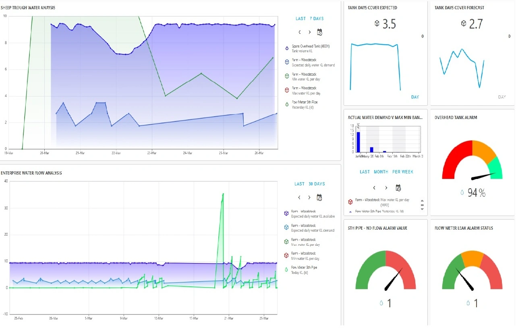Open date picker in Enterprise Water Flow panel
The height and width of the screenshot is (329, 516).
click(x=319, y=197)
